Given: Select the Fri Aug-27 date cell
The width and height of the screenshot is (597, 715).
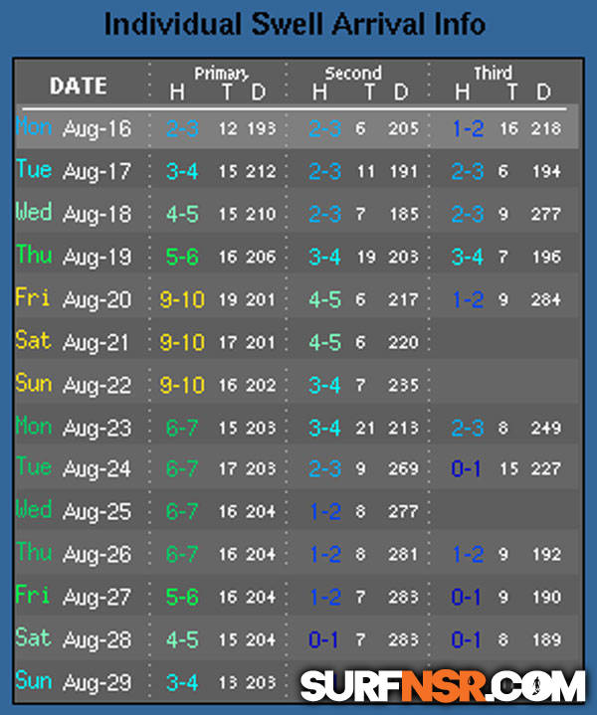Looking at the screenshot, I should [74, 596].
